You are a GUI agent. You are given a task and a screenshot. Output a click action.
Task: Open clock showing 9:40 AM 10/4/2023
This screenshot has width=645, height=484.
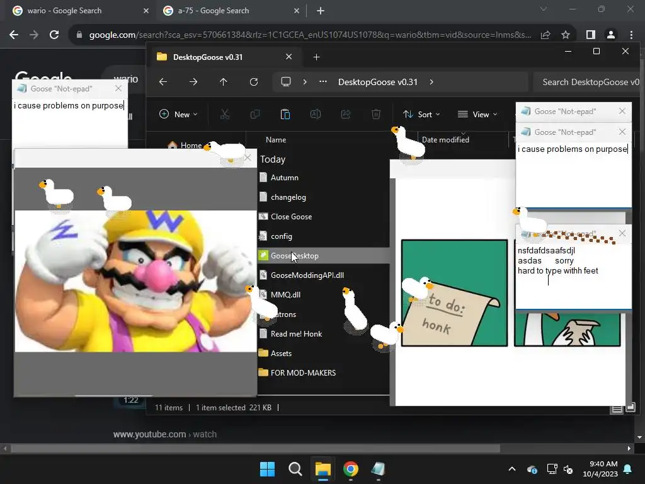pyautogui.click(x=600, y=469)
